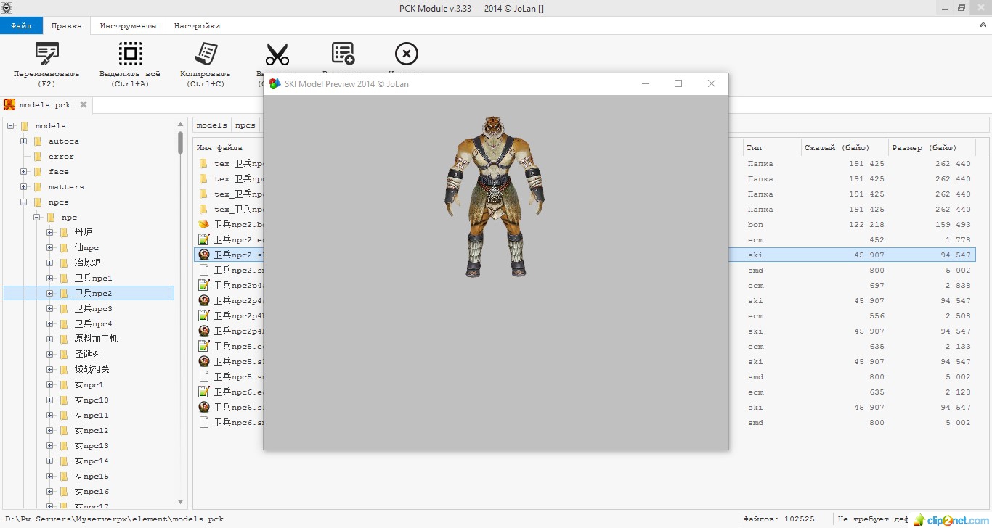Image resolution: width=992 pixels, height=528 pixels.
Task: Click the icon of the 卫兵npc6 ecm file
Action: point(204,392)
